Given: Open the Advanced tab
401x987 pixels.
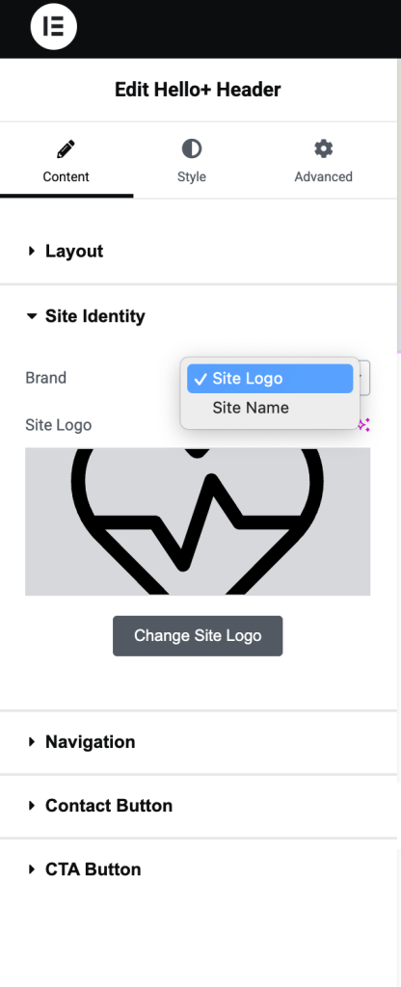Looking at the screenshot, I should tap(324, 161).
